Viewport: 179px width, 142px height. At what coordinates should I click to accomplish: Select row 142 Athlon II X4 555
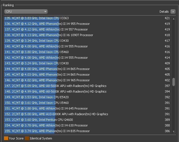pos(88,58)
